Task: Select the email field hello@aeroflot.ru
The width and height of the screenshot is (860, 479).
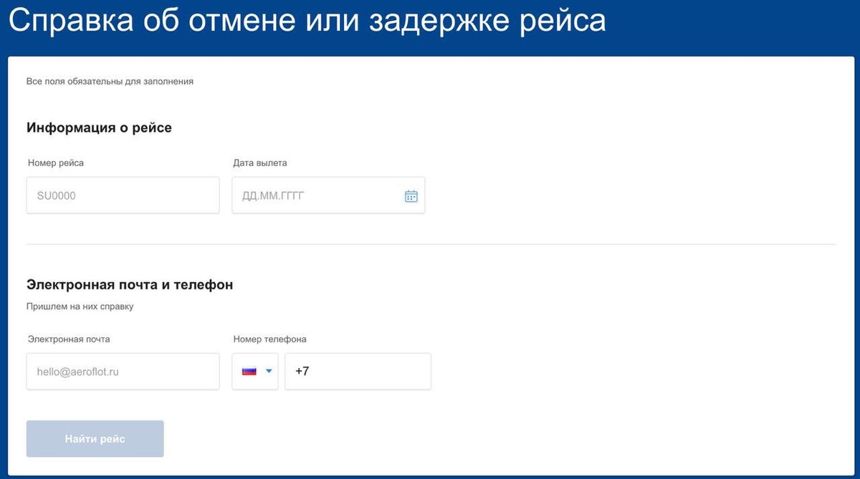Action: point(123,372)
